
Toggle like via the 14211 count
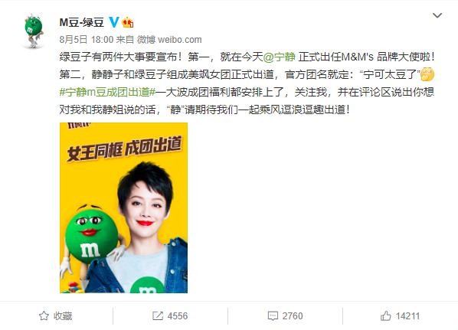click(x=407, y=316)
